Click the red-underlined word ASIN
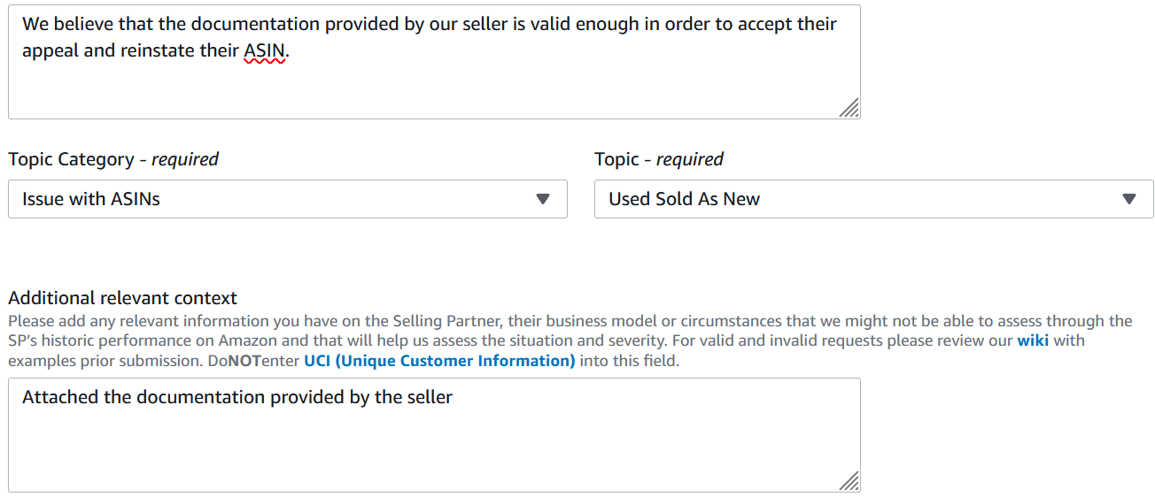 pos(264,51)
